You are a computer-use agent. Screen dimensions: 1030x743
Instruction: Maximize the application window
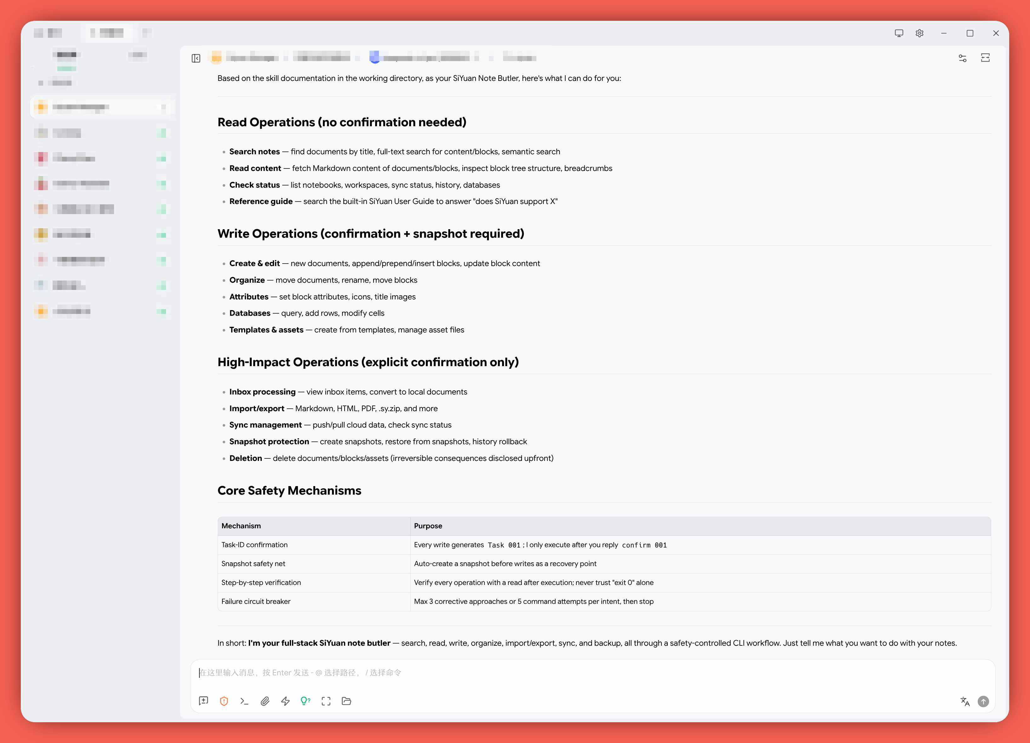970,33
